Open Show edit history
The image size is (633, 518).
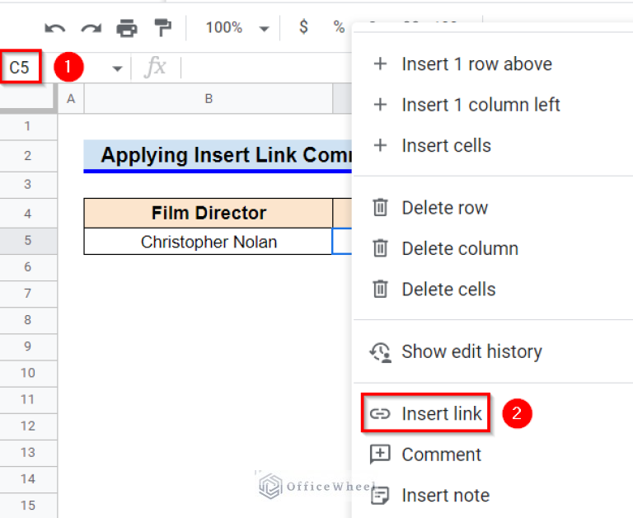(x=471, y=351)
